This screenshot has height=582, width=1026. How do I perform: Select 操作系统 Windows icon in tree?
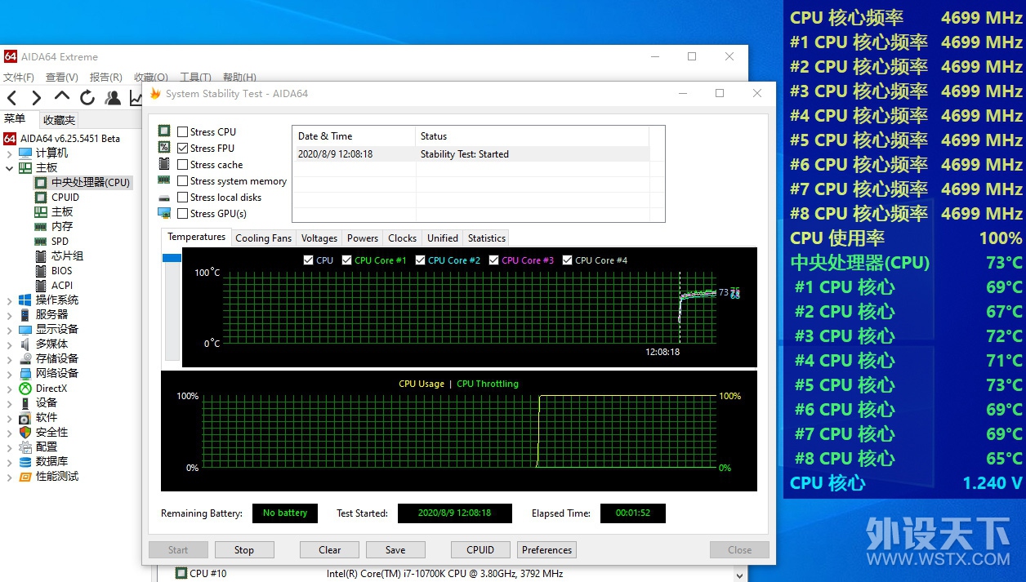[25, 300]
